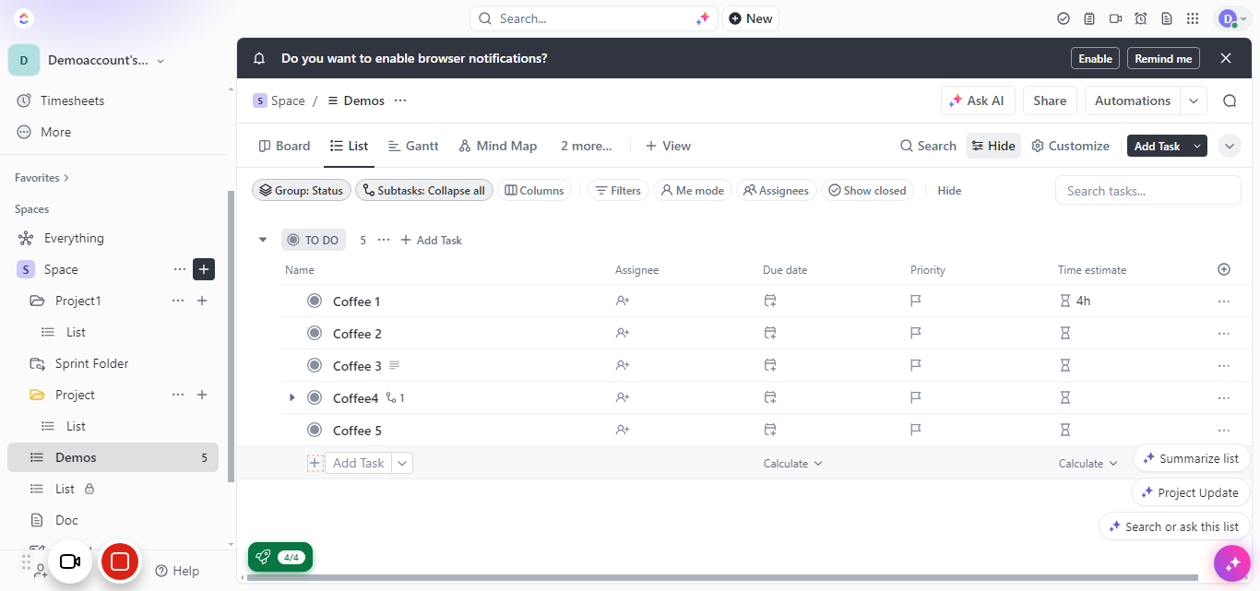Viewport: 1260px width, 591px height.
Task: Collapse the TO DO group
Action: pyautogui.click(x=263, y=240)
